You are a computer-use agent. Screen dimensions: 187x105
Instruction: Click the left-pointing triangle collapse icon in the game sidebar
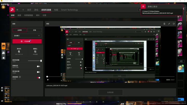(x=3, y=58)
